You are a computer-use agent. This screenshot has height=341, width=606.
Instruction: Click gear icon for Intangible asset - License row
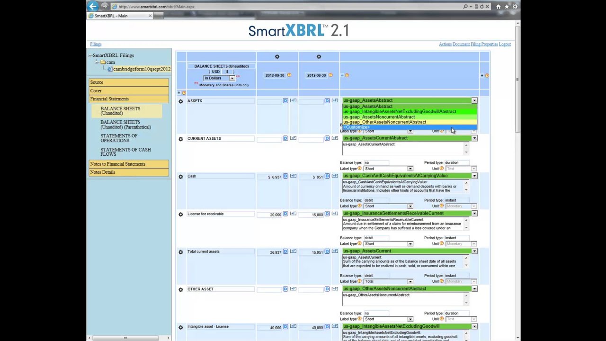click(x=180, y=327)
